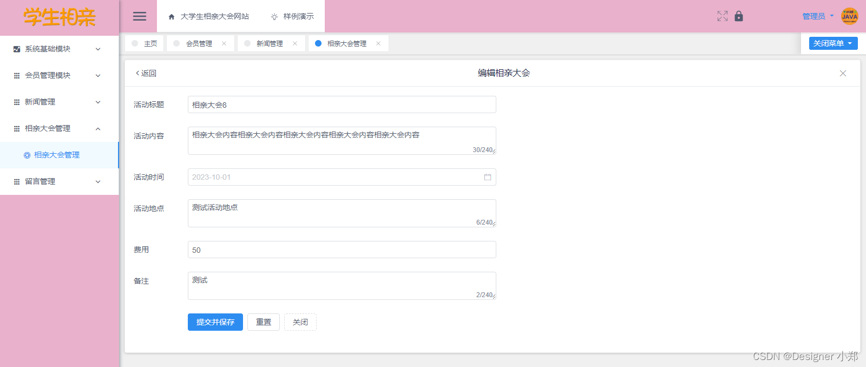Click the 2/240 character counter
Screen dimensions: 866x367
tap(484, 295)
